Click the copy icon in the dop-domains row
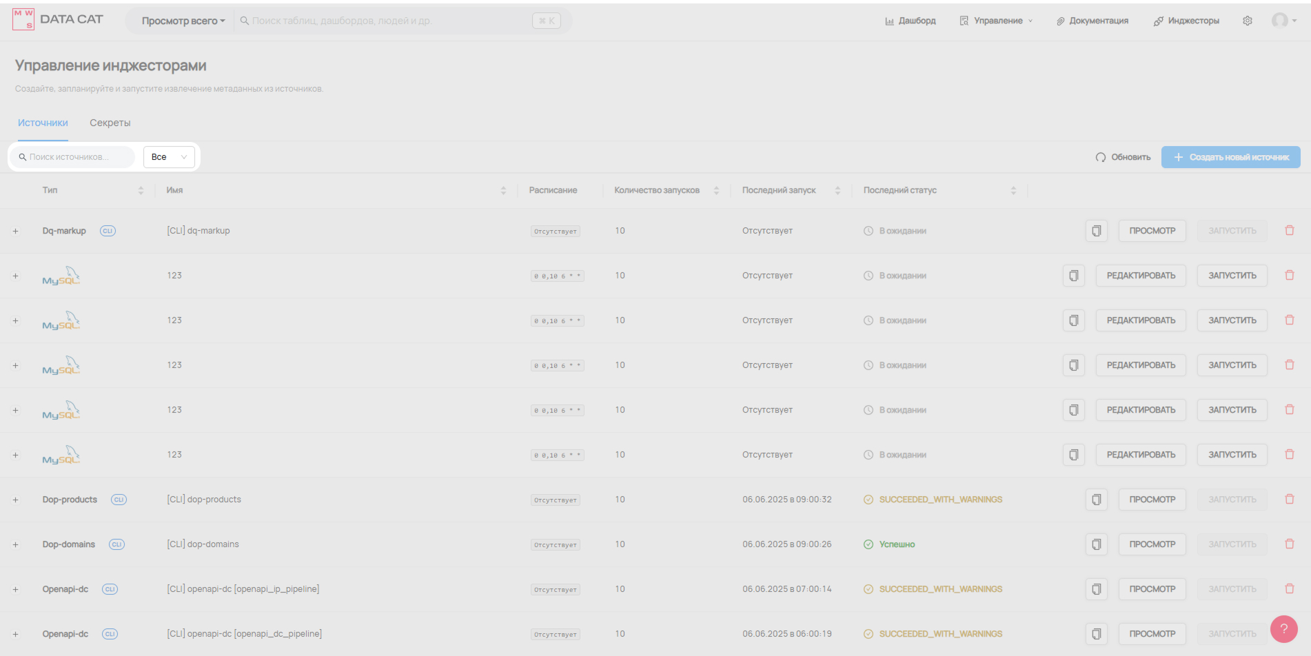 point(1096,544)
